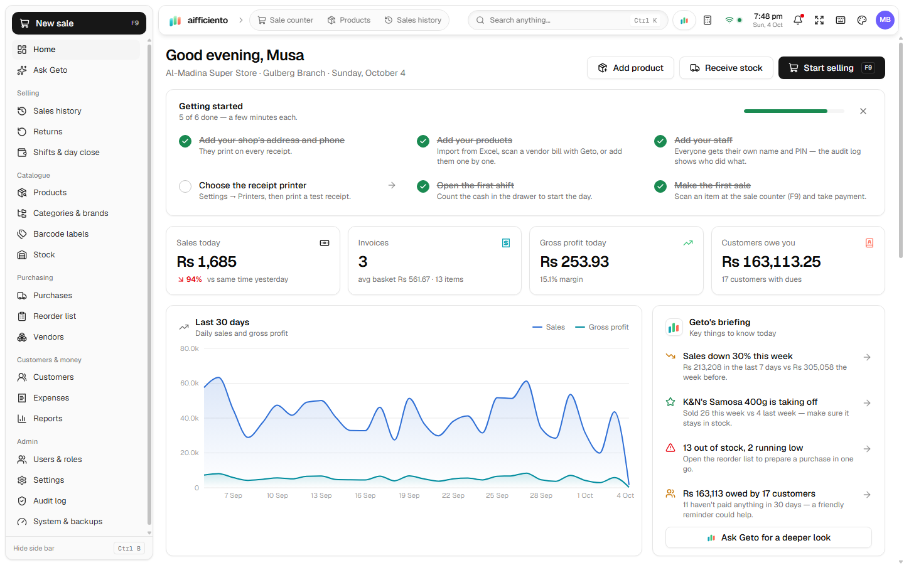This screenshot has width=904, height=565.
Task: Open Barcode labels page
Action: tap(76, 234)
